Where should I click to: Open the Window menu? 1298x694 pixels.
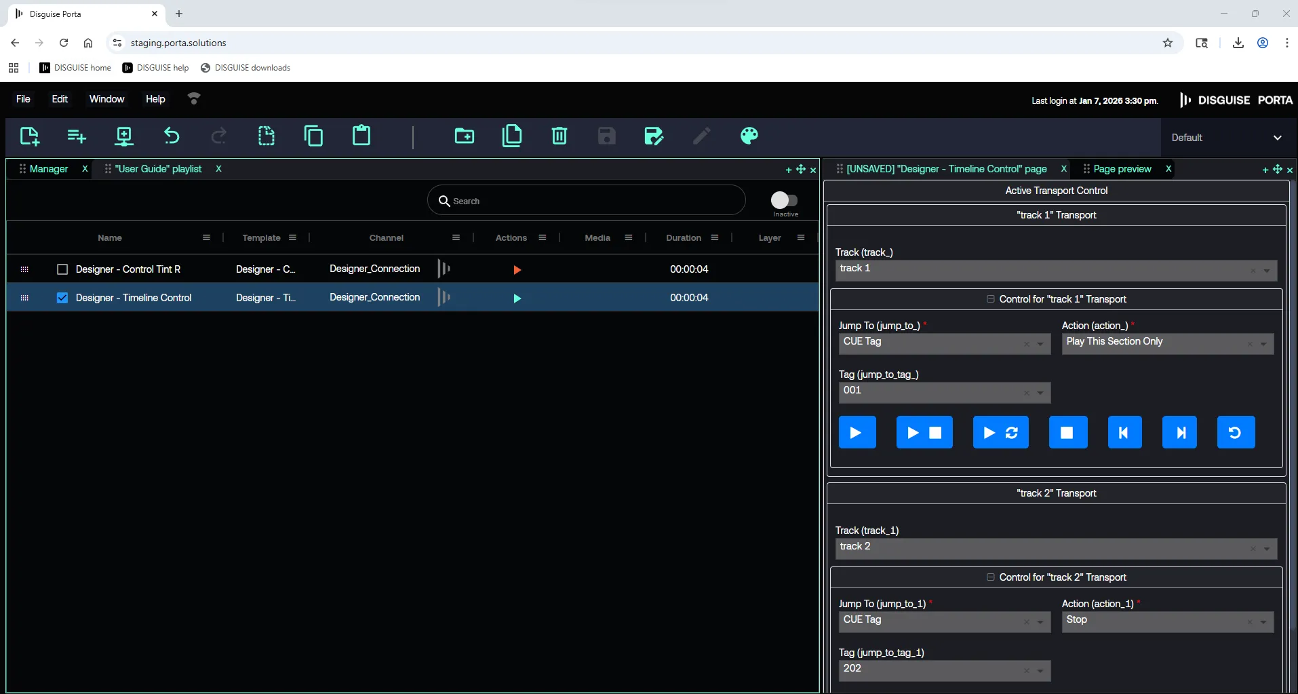pos(106,99)
